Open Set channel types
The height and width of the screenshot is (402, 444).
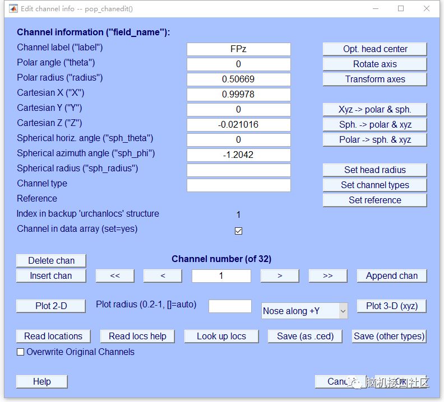click(x=375, y=185)
